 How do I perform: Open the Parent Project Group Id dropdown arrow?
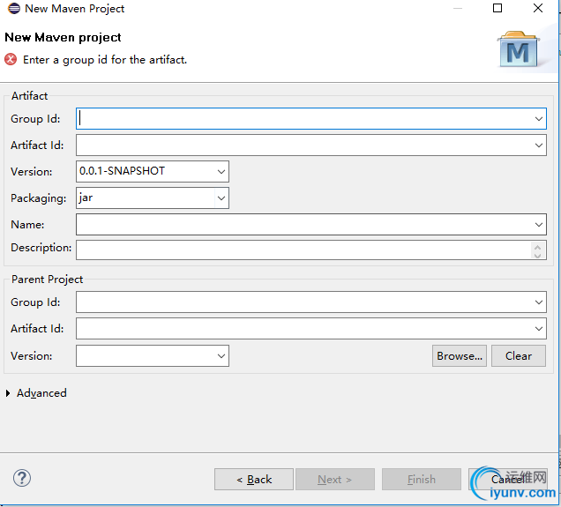tap(539, 302)
